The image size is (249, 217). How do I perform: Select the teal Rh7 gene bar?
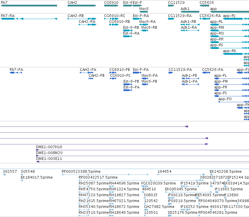tap(29, 6)
